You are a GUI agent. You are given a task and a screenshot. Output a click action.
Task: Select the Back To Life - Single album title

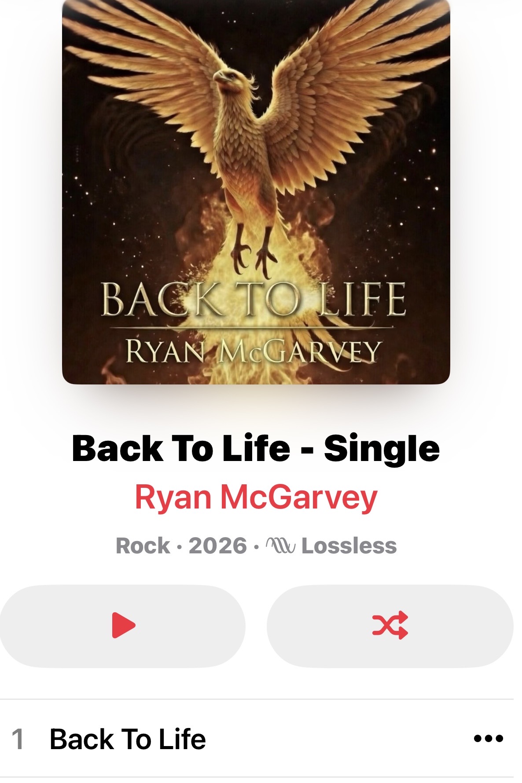256,449
